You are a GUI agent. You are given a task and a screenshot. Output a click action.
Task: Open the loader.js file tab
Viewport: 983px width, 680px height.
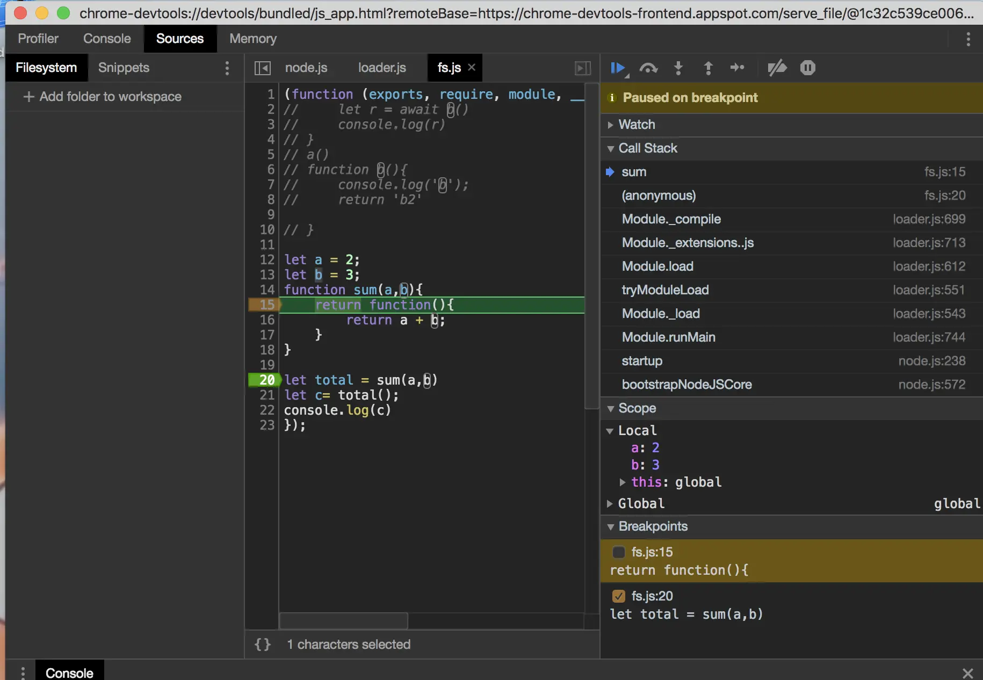coord(382,68)
